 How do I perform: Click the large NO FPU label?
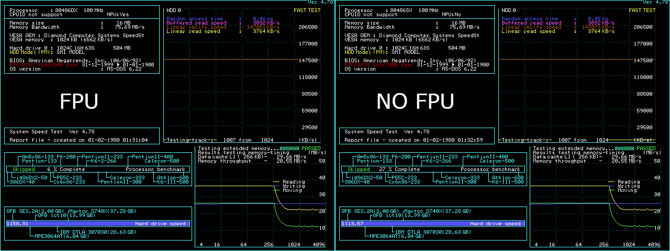pyautogui.click(x=415, y=101)
